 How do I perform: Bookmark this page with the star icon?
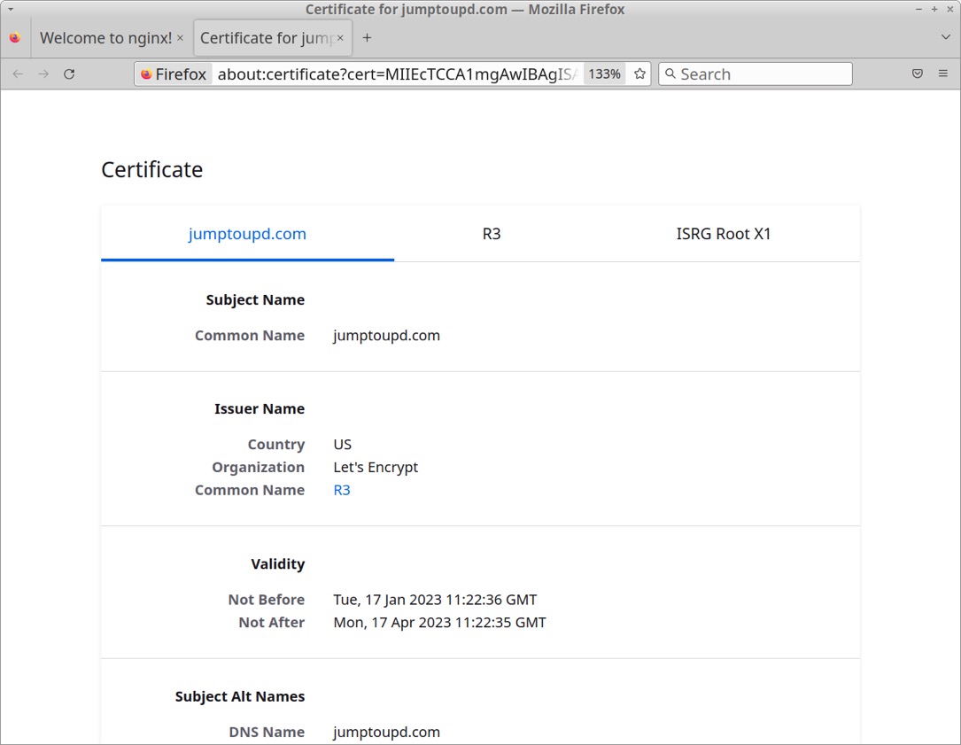coord(639,74)
